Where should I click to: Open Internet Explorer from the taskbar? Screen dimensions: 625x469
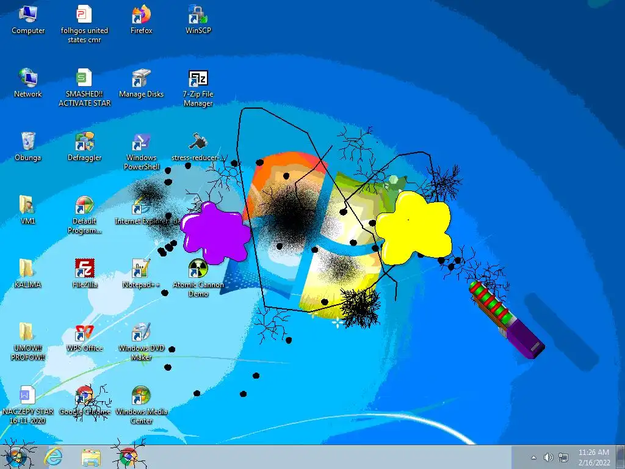click(x=54, y=457)
